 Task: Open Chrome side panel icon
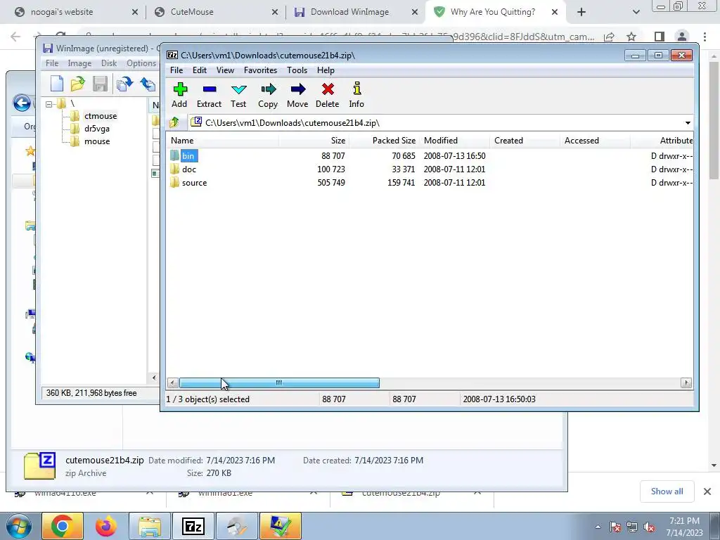659,37
